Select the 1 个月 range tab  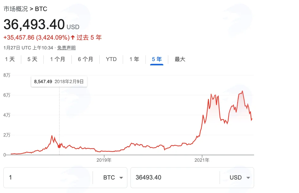[x=58, y=59]
